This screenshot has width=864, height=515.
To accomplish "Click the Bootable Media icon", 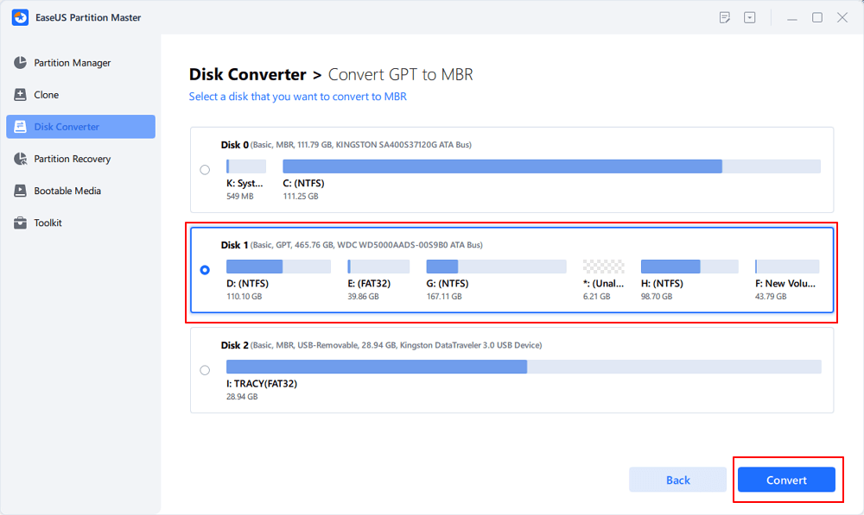I will point(20,191).
